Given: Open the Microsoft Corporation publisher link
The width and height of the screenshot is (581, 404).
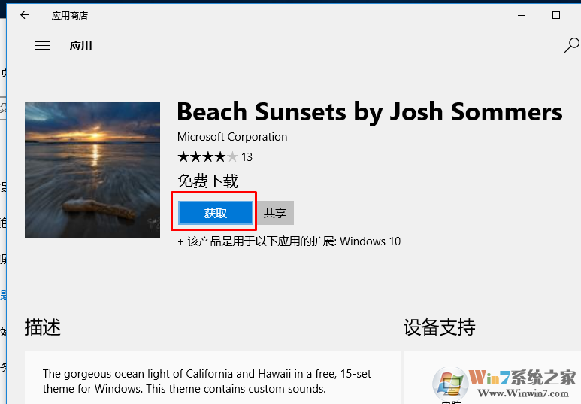Looking at the screenshot, I should [232, 137].
